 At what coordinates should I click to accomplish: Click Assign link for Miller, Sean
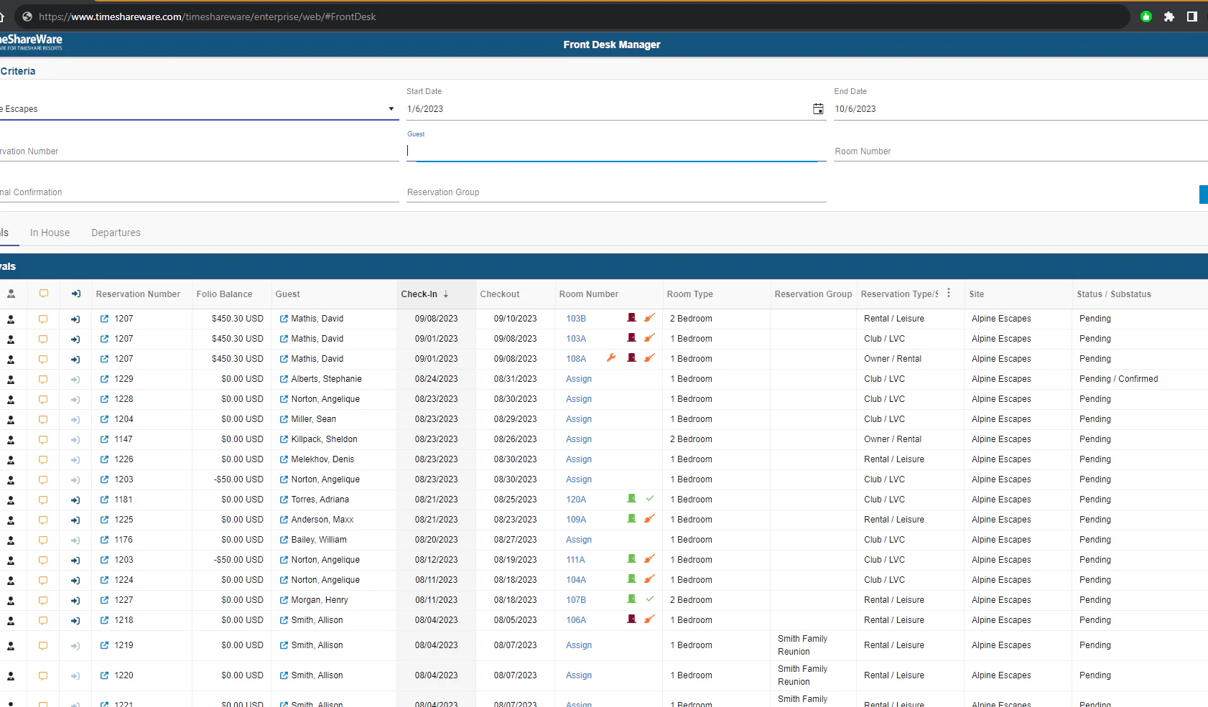click(579, 419)
